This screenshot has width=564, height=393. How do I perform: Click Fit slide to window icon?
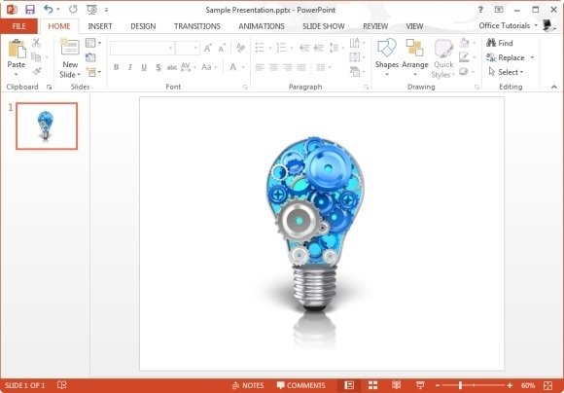point(548,385)
